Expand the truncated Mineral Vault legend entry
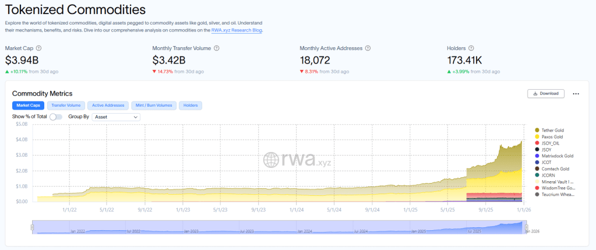Screen dimensions: 596x250 (558, 181)
